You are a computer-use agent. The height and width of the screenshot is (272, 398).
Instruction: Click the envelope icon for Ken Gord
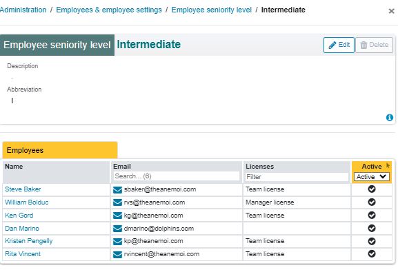(x=117, y=216)
